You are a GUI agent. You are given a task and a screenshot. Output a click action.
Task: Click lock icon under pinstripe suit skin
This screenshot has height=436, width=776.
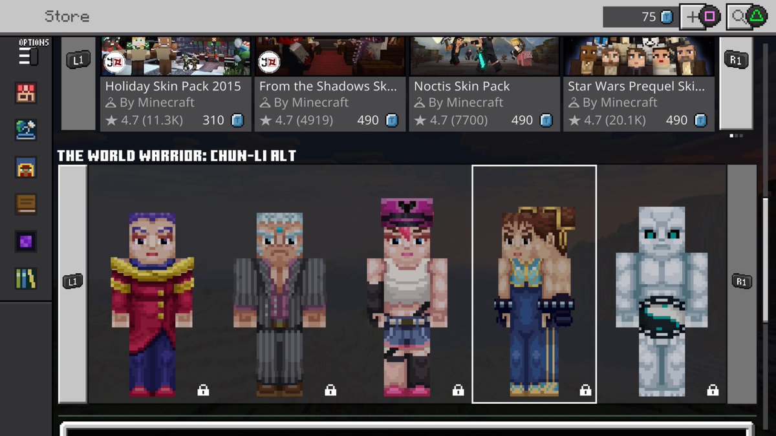[x=330, y=389]
